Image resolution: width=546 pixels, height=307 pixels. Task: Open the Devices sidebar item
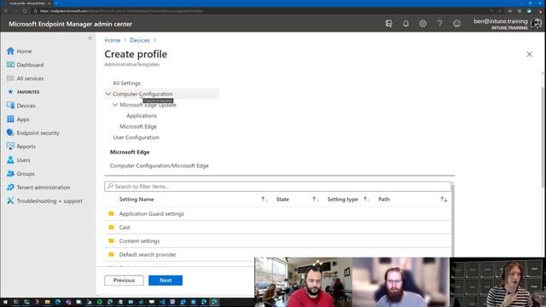[x=26, y=106]
